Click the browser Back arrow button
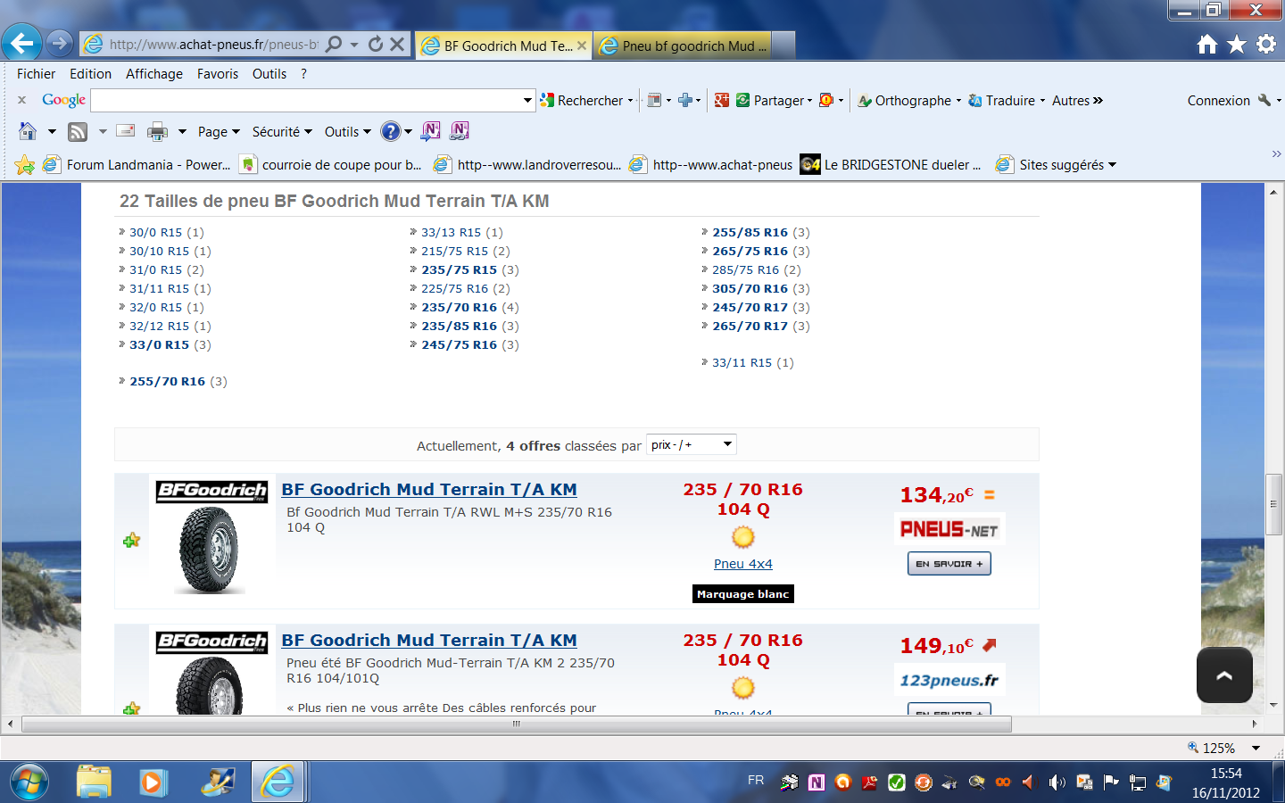This screenshot has height=803, width=1285. point(22,43)
